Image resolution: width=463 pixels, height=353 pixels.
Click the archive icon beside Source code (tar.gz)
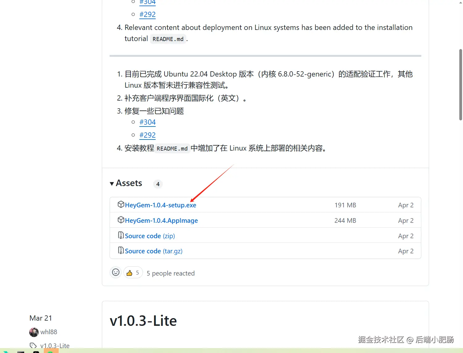[x=121, y=251]
